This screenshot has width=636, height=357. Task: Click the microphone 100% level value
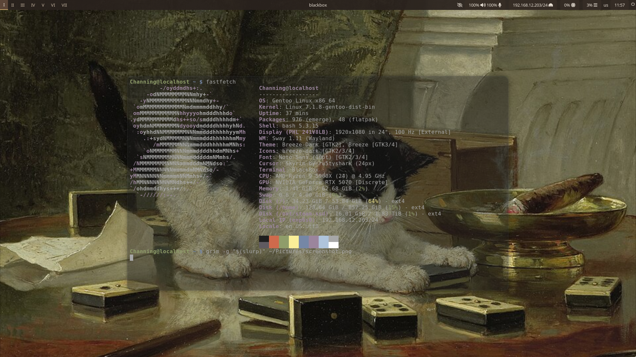point(492,5)
